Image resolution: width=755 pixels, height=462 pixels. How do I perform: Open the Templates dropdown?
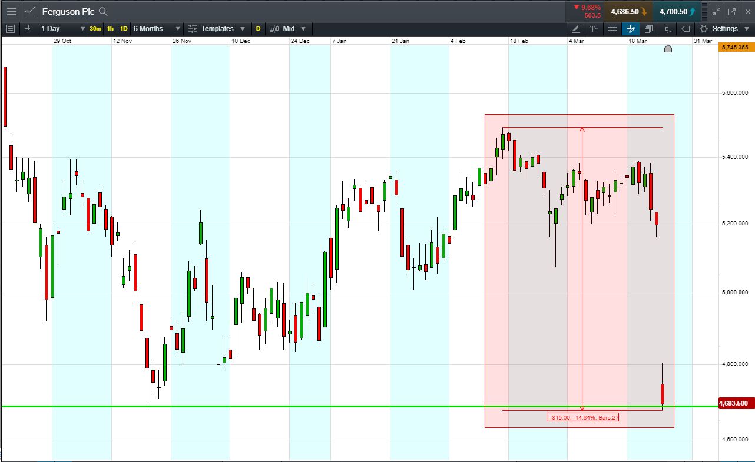tap(217, 28)
